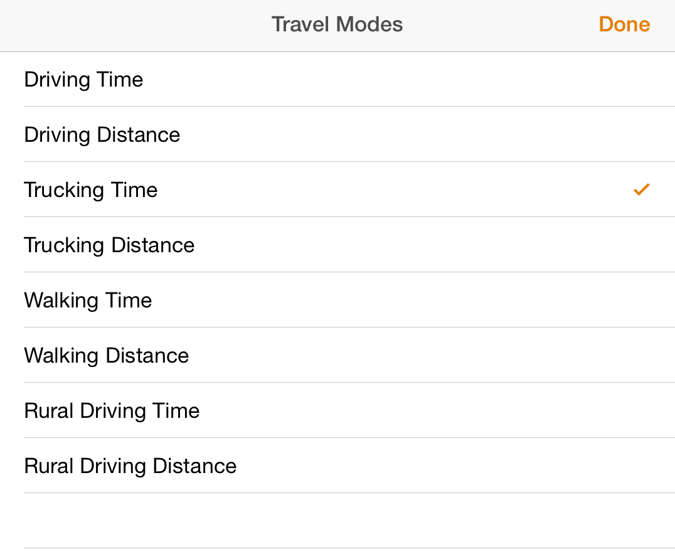
Task: Click the word Distance in Rural Driving Distance
Action: coord(194,466)
